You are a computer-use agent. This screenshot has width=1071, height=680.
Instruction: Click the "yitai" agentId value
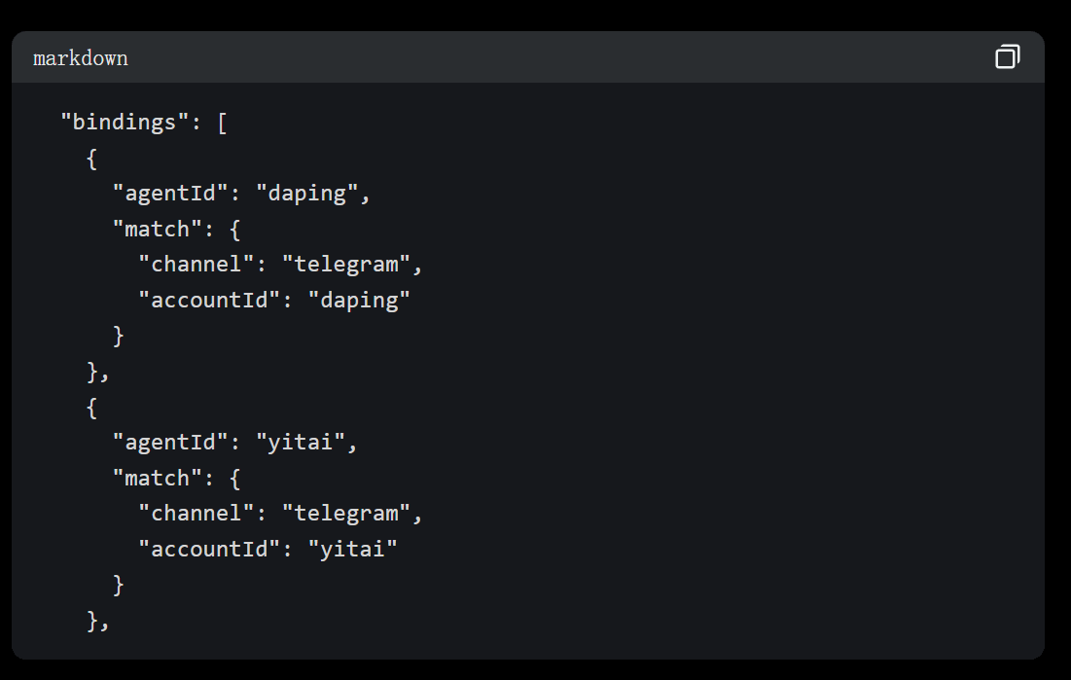tap(301, 443)
